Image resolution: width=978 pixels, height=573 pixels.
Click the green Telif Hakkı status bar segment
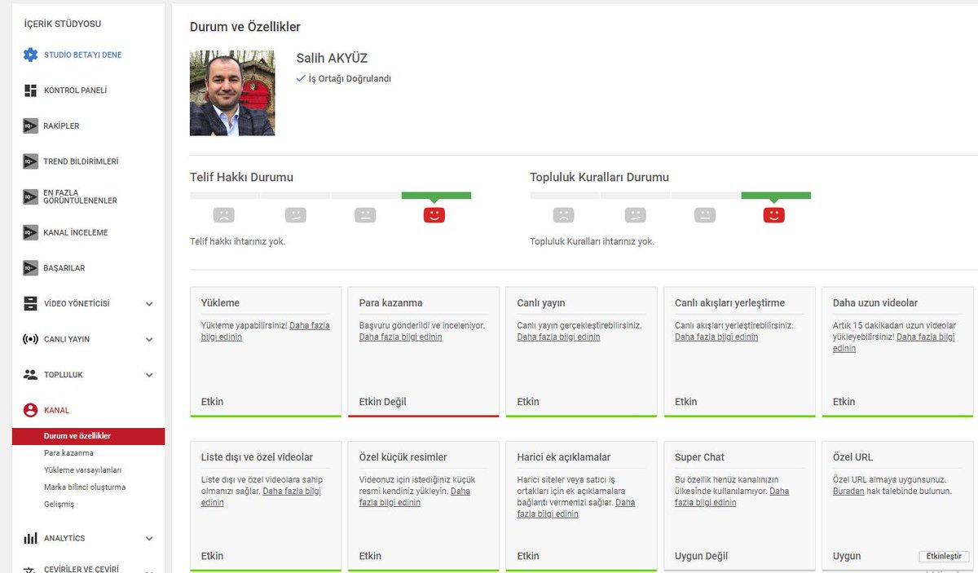[x=436, y=196]
